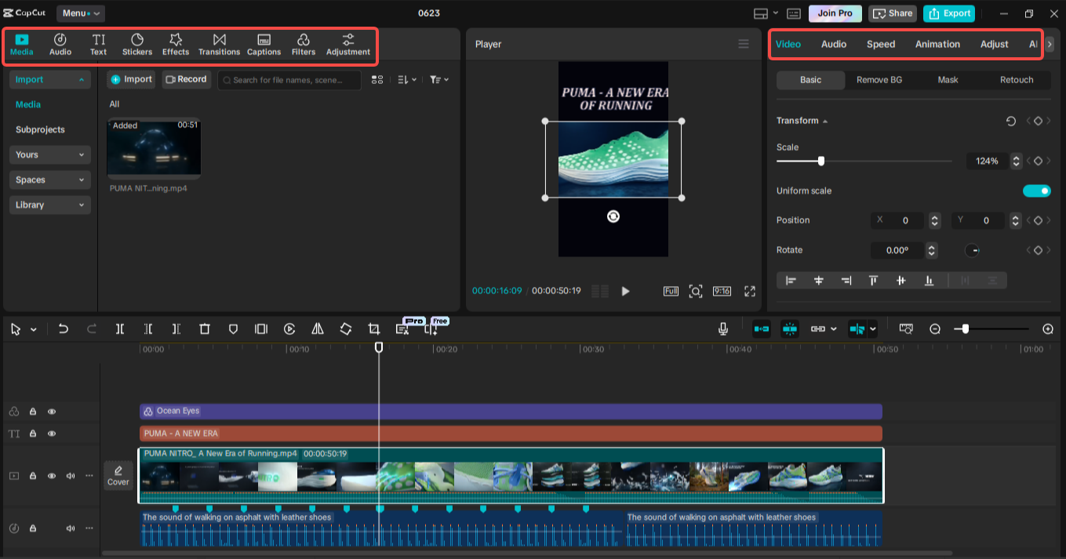Click the Zoom out magnifier on the timeline
Image resolution: width=1066 pixels, height=559 pixels.
tap(935, 329)
